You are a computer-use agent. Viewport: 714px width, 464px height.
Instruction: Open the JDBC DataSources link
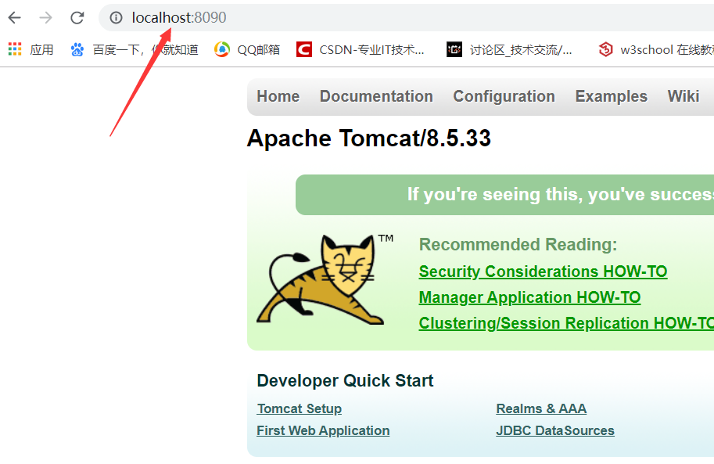pos(555,430)
